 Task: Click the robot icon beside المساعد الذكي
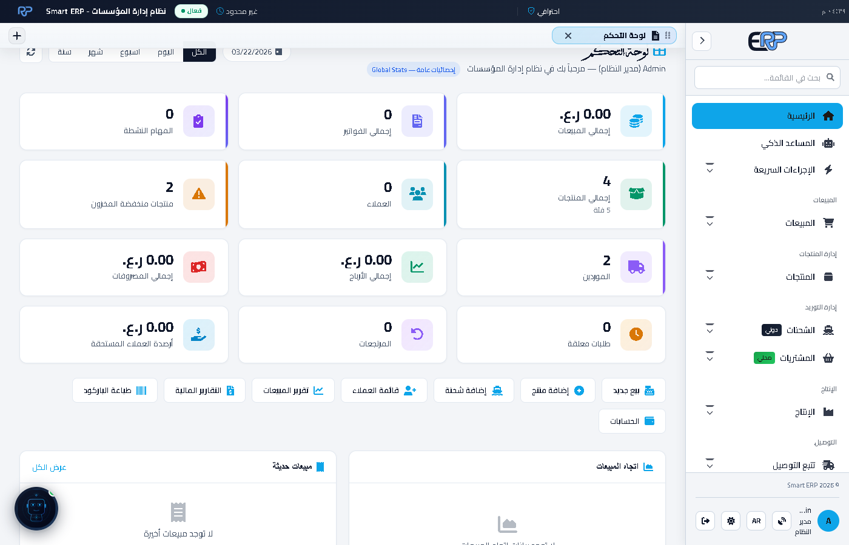coord(828,143)
